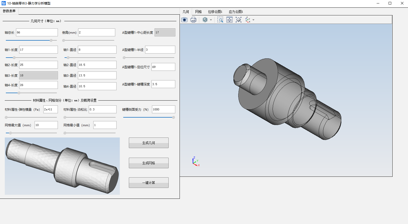Click the 轴4-长度 input field

point(39,85)
